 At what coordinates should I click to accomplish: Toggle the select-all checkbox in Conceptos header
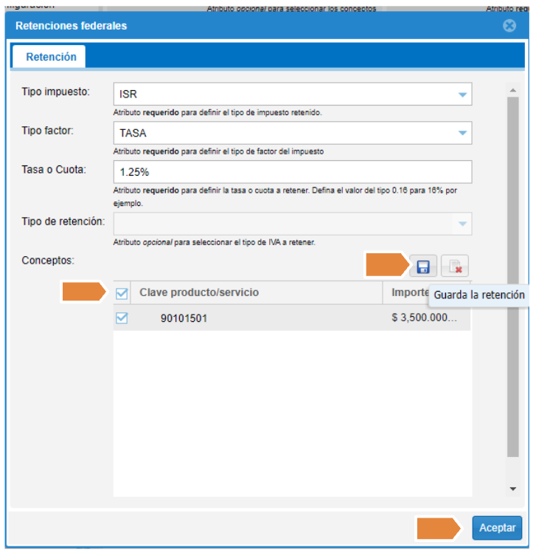pos(122,293)
